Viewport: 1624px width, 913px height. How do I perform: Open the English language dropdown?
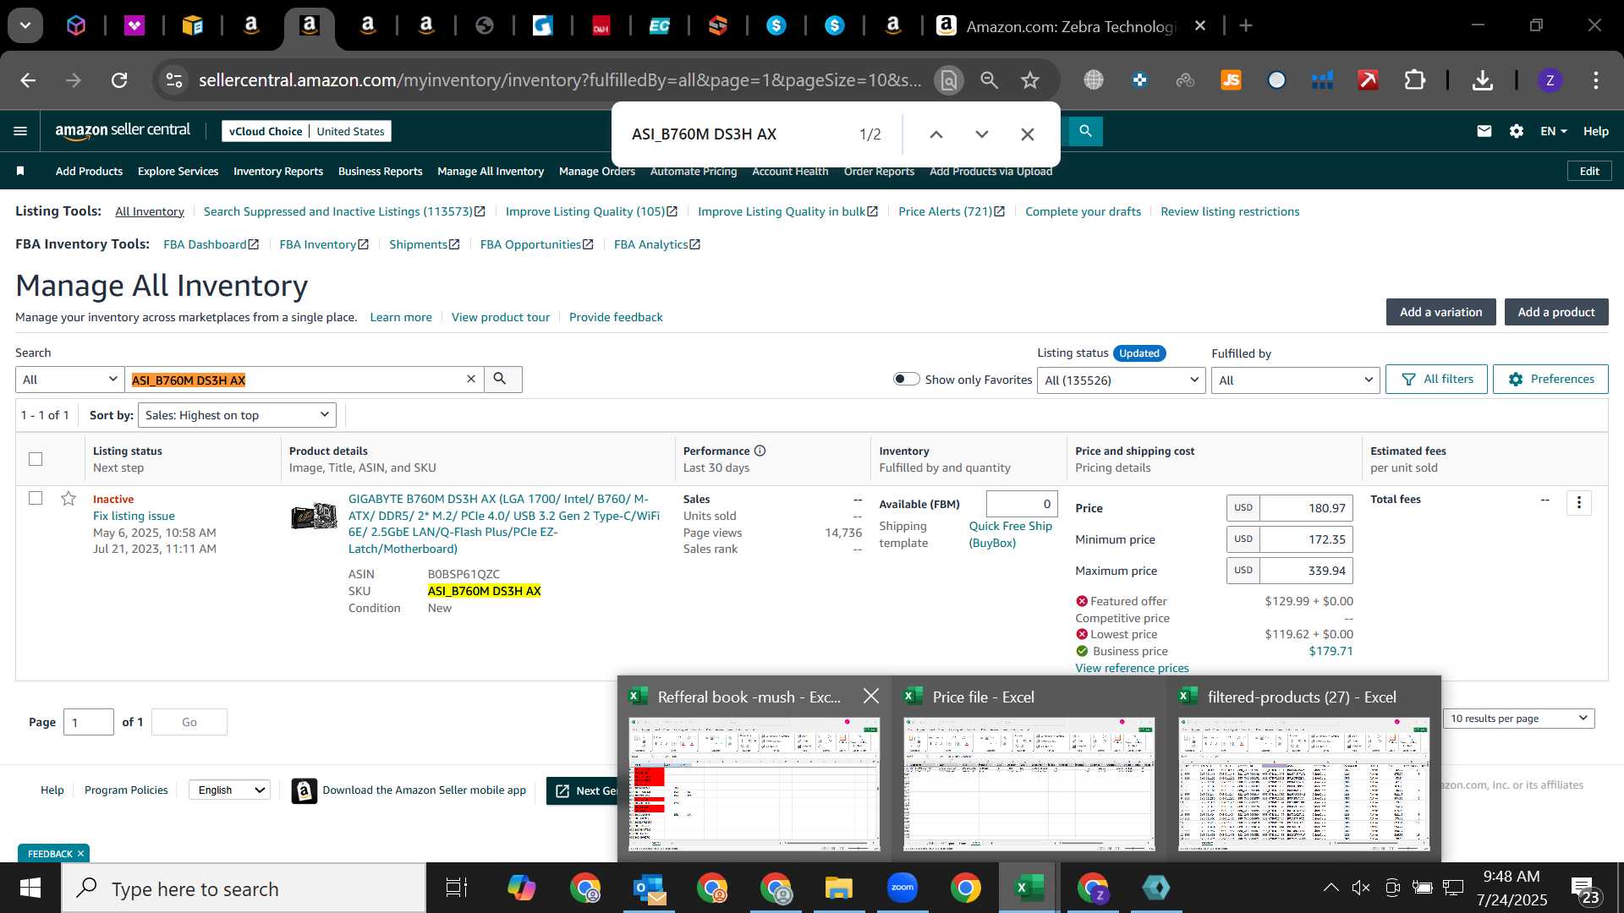point(229,790)
